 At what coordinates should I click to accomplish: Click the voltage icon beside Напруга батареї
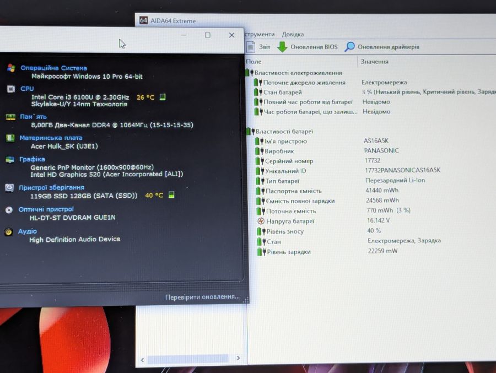(x=261, y=221)
